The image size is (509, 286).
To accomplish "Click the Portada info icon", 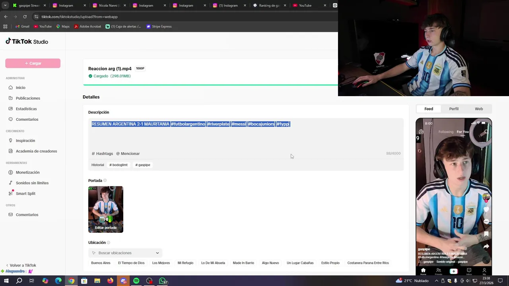I will tap(105, 180).
